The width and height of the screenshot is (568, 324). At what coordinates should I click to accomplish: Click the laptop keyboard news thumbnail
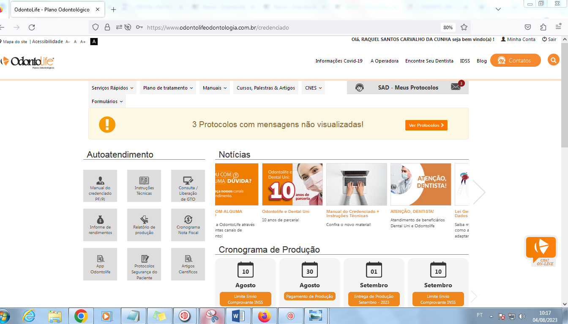(x=357, y=185)
